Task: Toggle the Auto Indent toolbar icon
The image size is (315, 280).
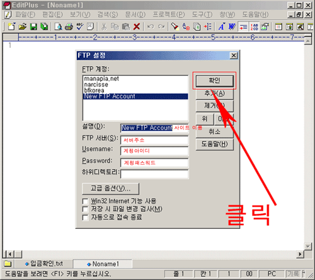Action: point(243,26)
